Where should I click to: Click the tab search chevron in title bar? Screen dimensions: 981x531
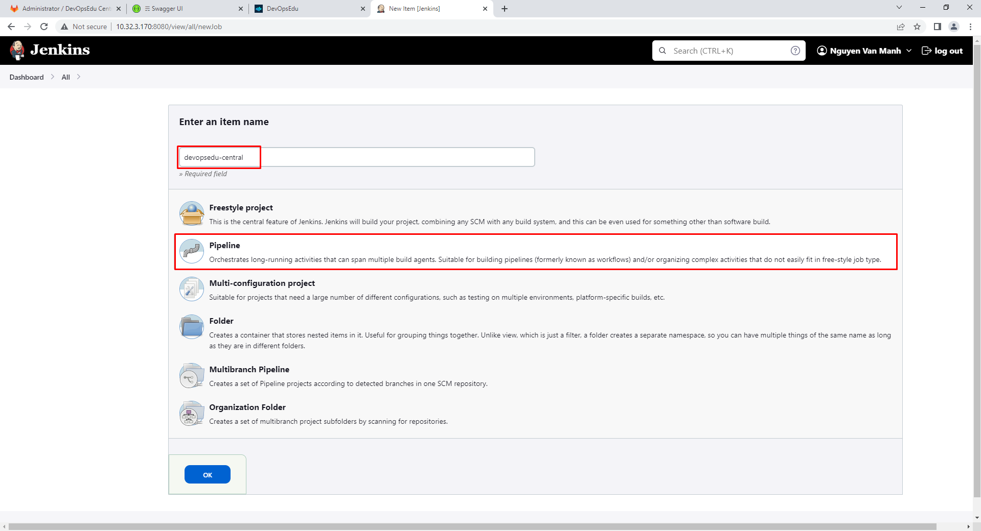[899, 7]
